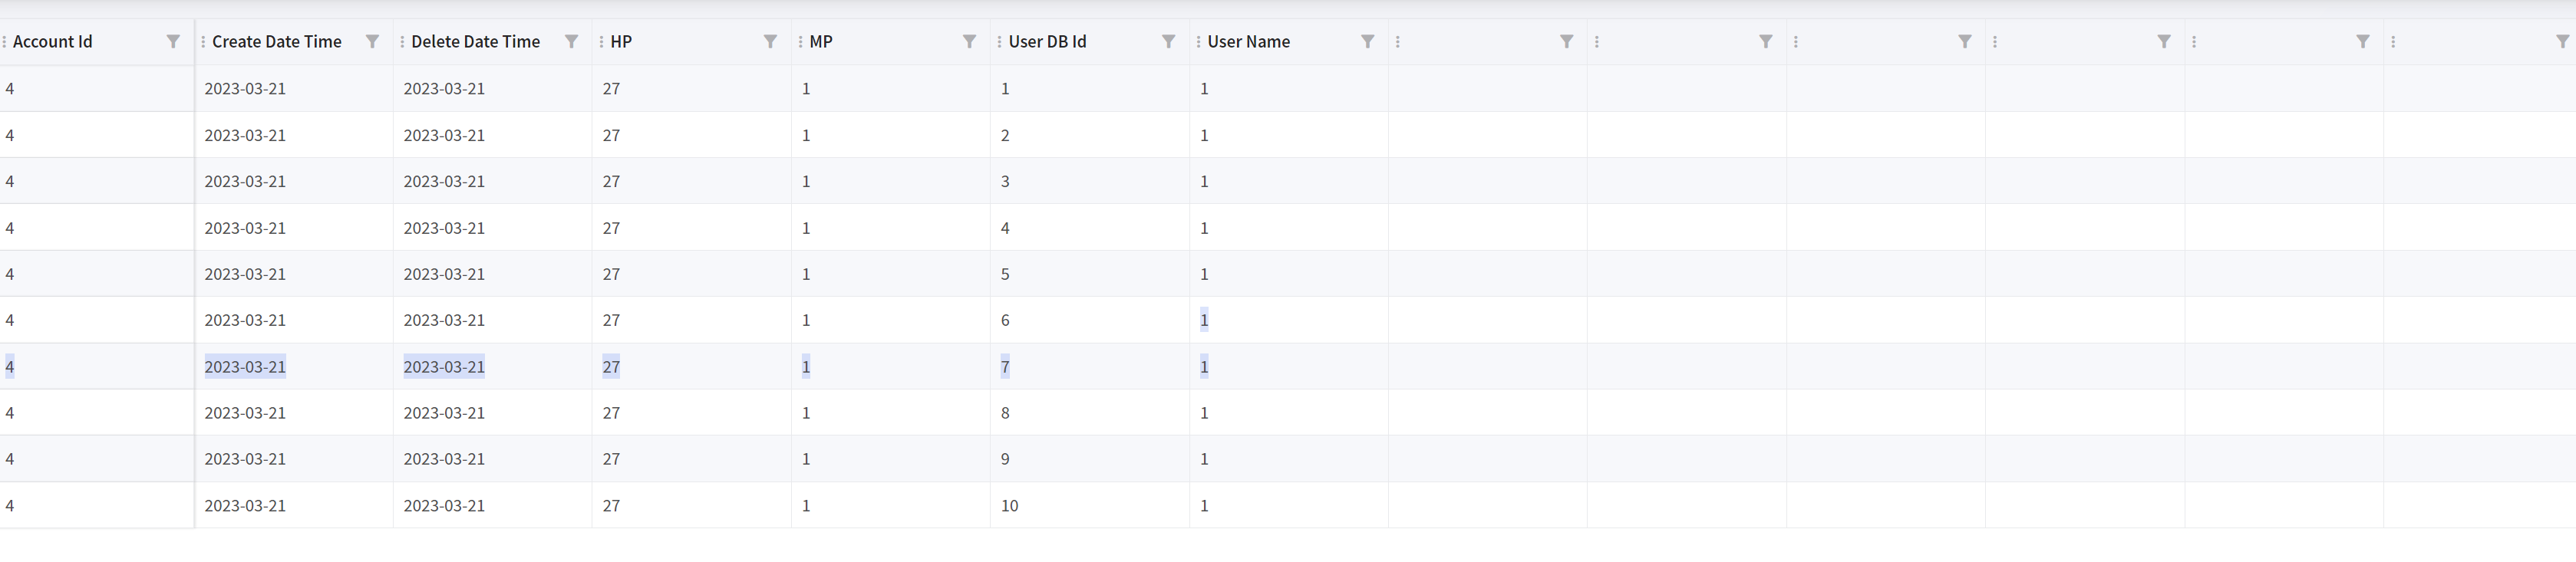
Task: Select the User DB Id cell showing 2
Action: pos(1089,135)
